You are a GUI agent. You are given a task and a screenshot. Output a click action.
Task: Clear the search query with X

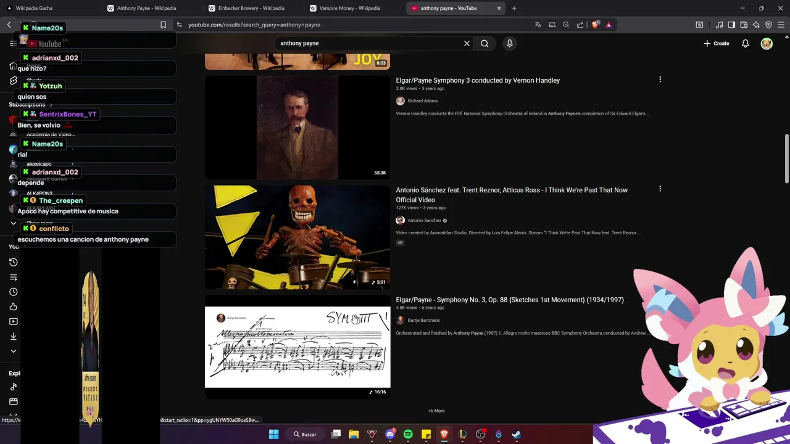click(x=467, y=43)
